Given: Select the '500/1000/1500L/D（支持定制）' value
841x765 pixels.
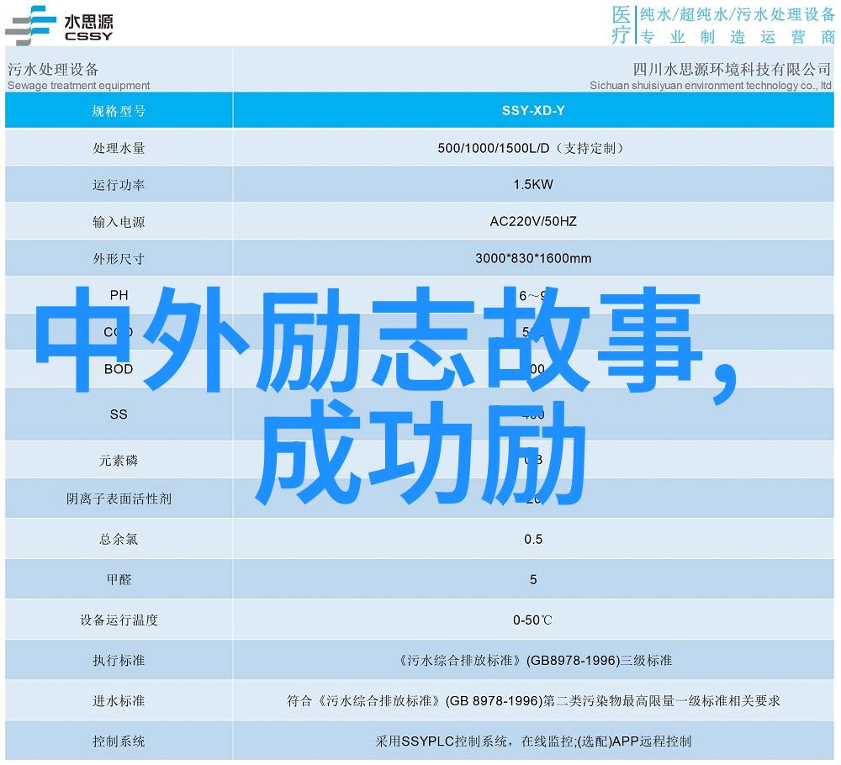Looking at the screenshot, I should pos(532,148).
